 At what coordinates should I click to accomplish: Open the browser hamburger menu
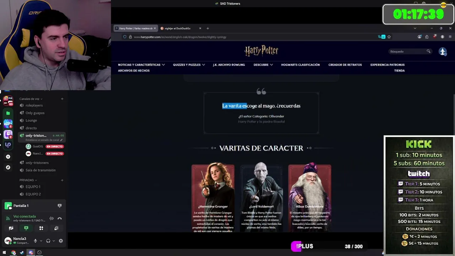(450, 37)
